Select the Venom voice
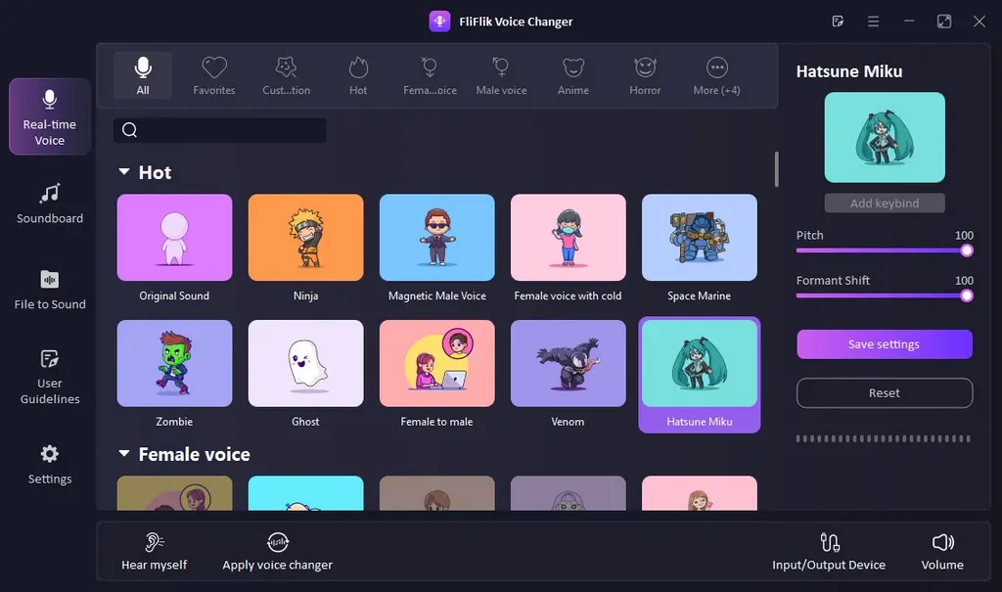Viewport: 1002px width, 592px height. (569, 375)
